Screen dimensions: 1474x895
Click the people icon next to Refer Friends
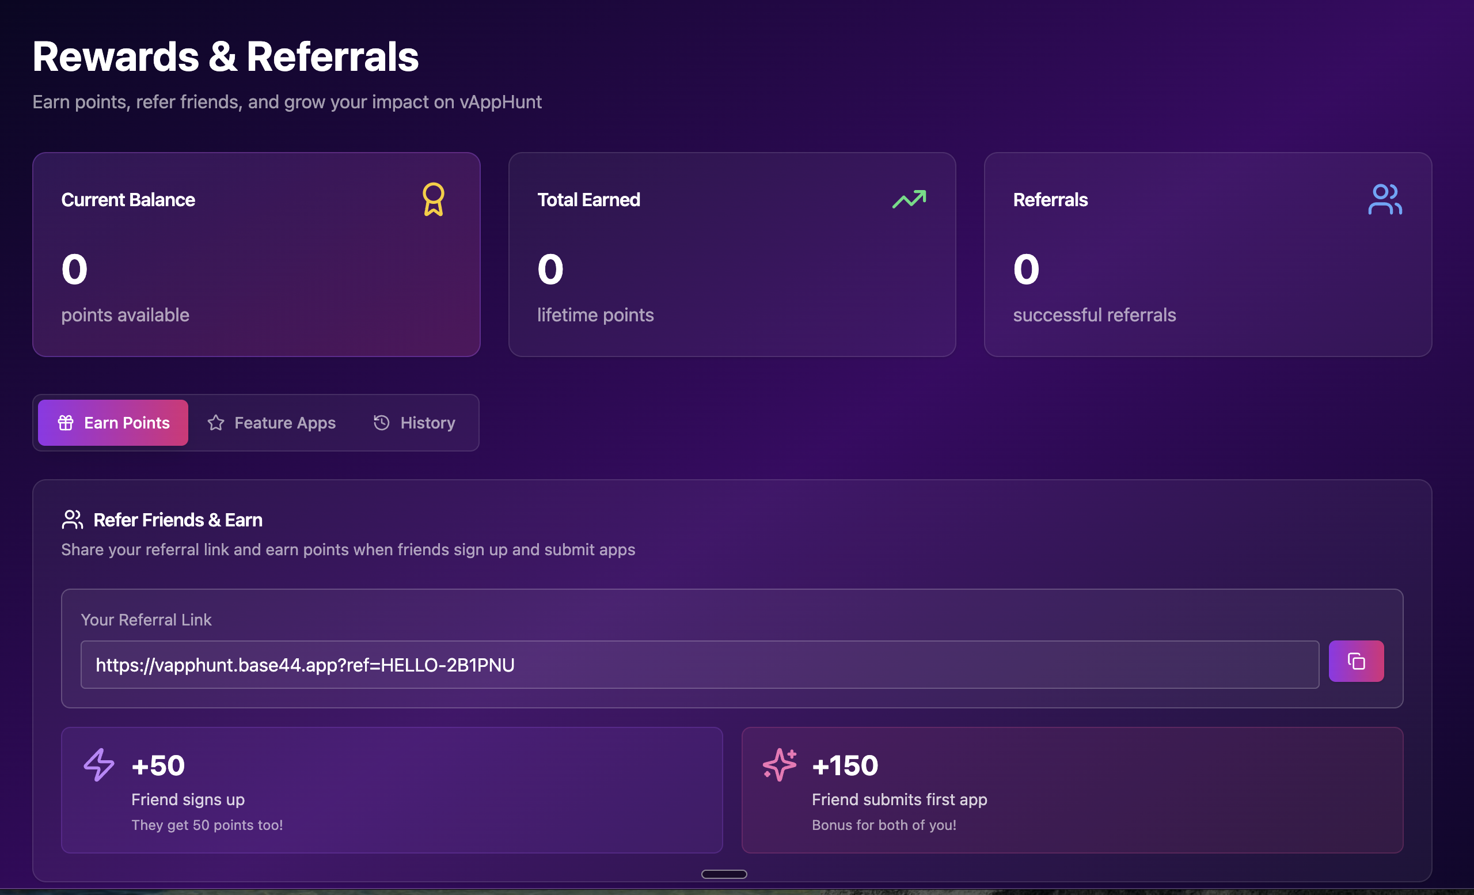click(x=73, y=519)
